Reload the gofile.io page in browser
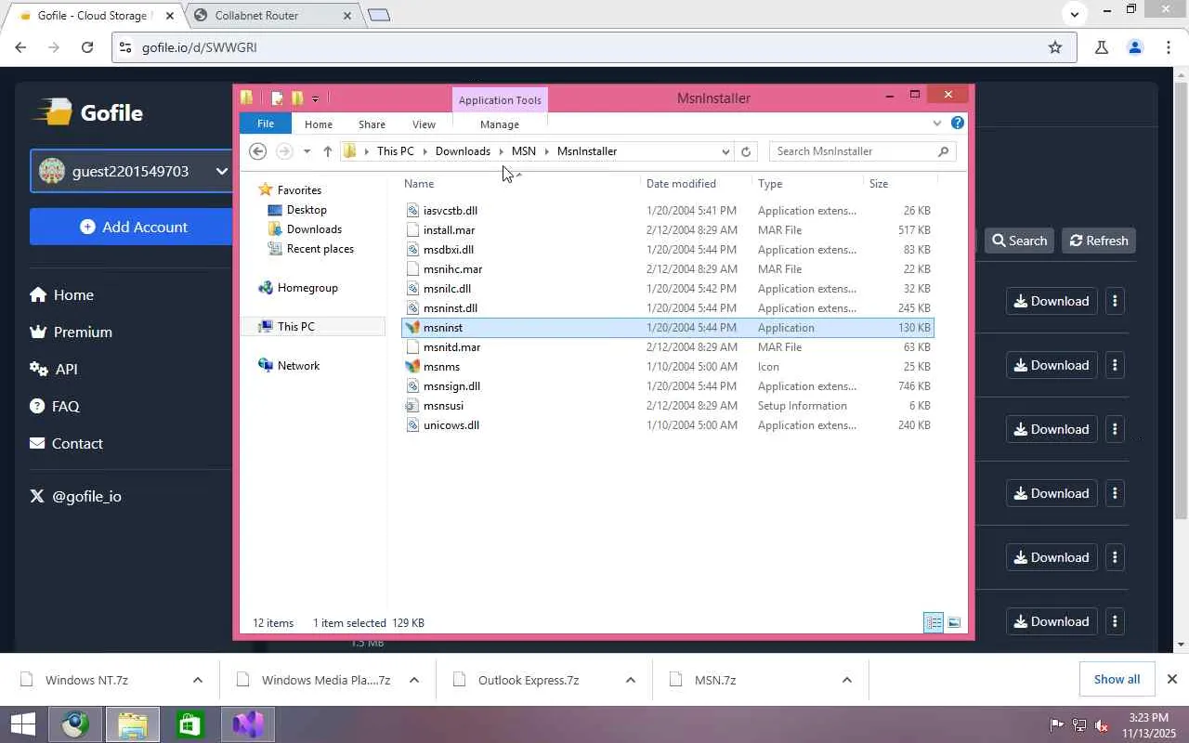The width and height of the screenshot is (1189, 743). (x=87, y=47)
